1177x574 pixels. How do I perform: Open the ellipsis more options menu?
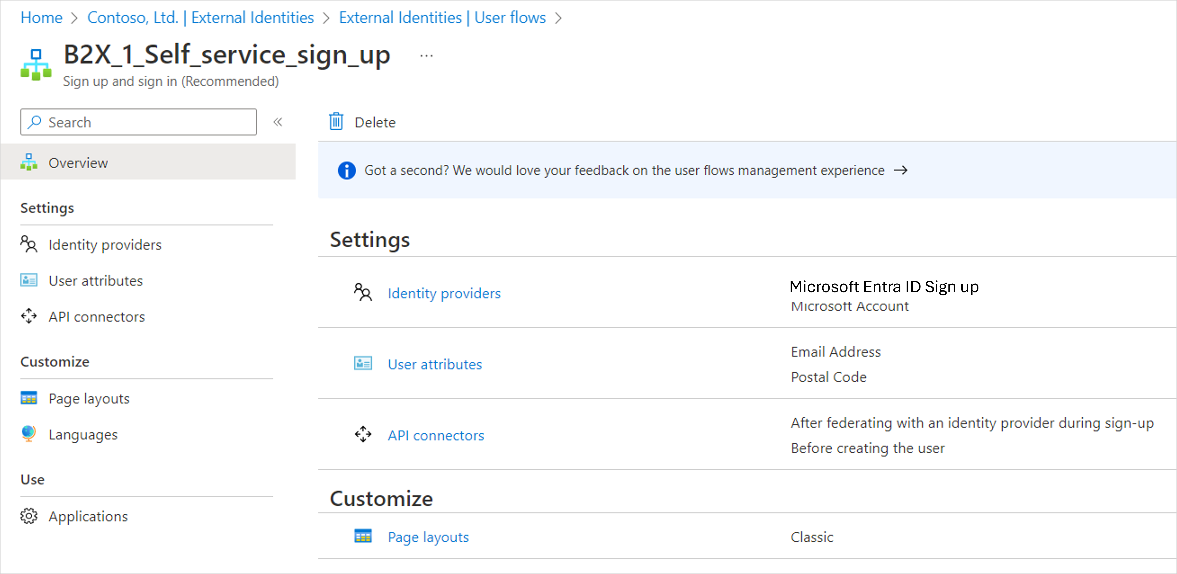426,56
